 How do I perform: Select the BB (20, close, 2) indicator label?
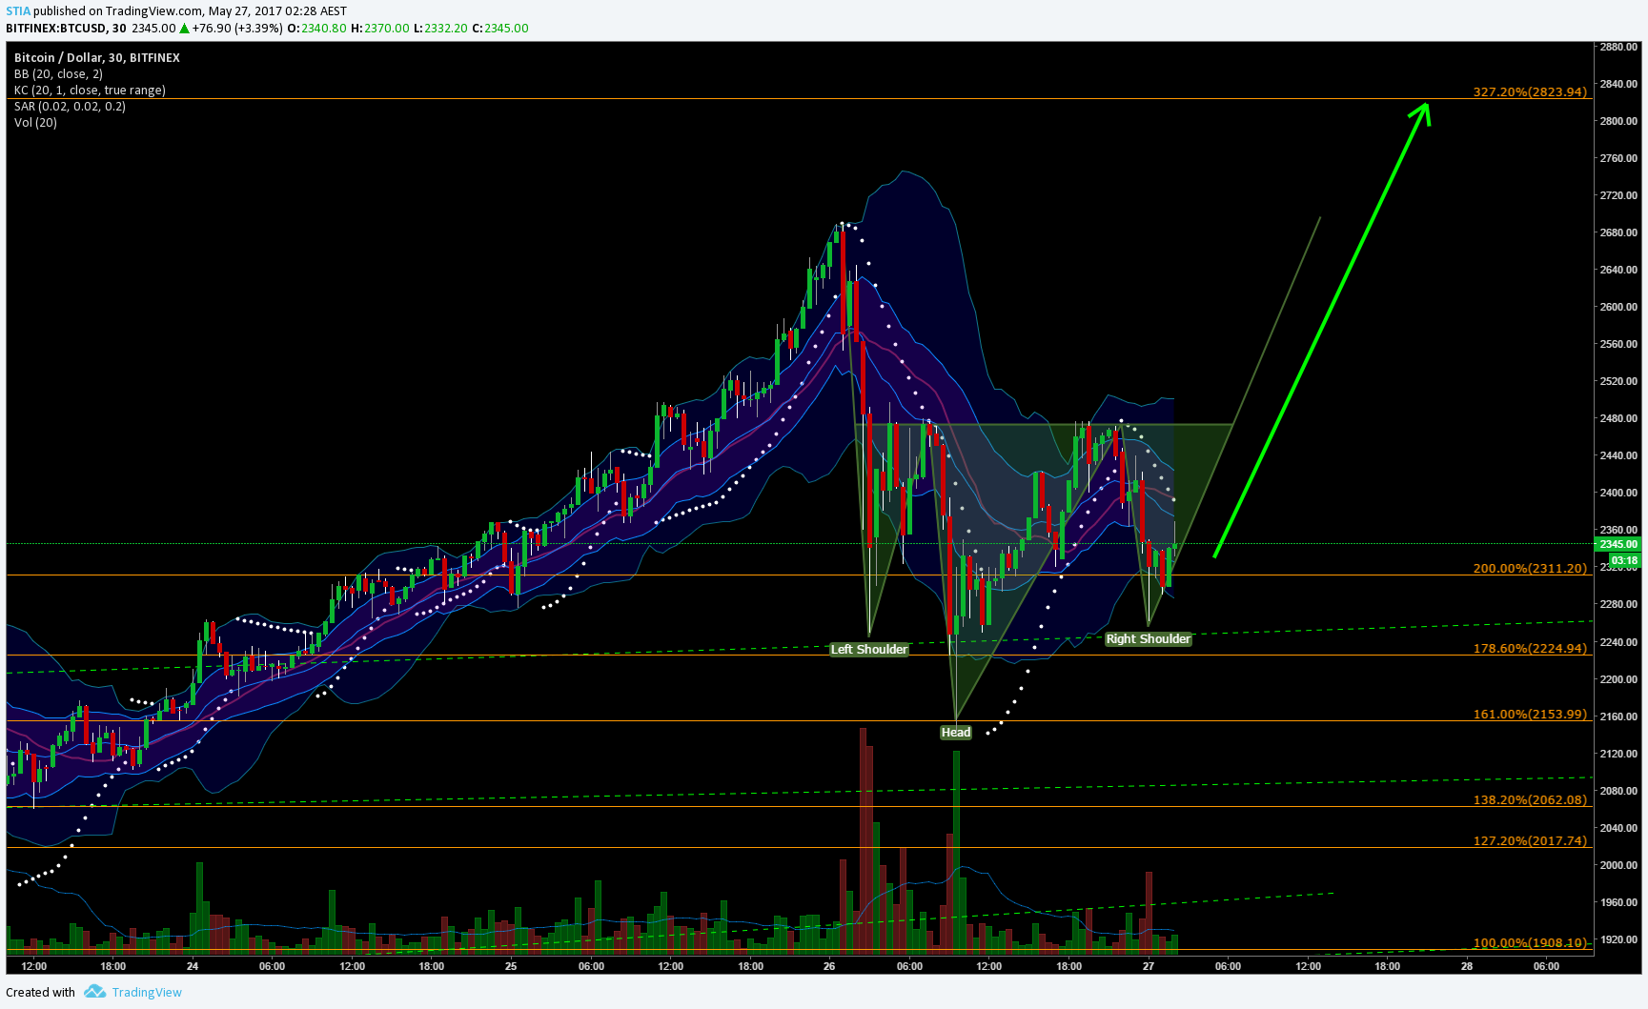point(58,74)
